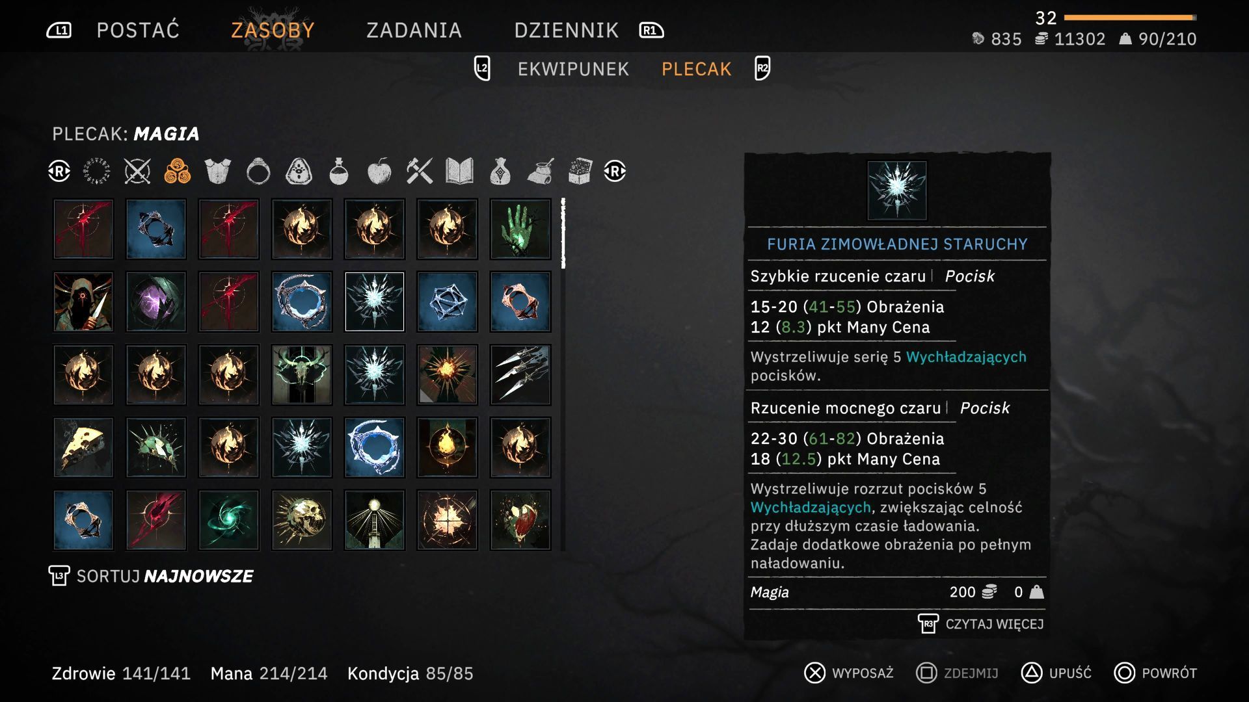Screen dimensions: 1249x702
Task: Switch to the POSTAĆ tab
Action: 138,31
